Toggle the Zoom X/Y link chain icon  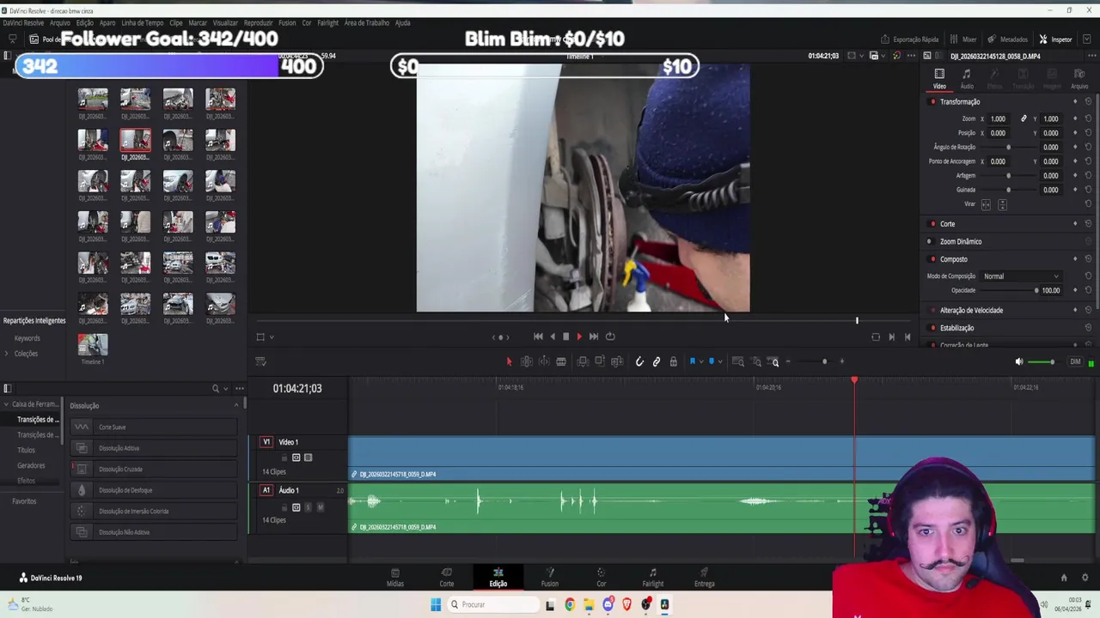click(1024, 119)
